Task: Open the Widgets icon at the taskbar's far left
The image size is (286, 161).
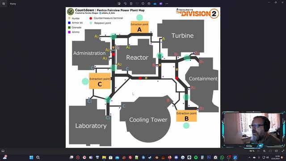Action: pyautogui.click(x=5, y=157)
